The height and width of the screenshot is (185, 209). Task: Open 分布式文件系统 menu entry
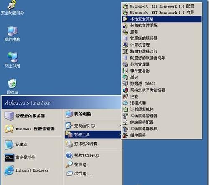[x=162, y=26]
